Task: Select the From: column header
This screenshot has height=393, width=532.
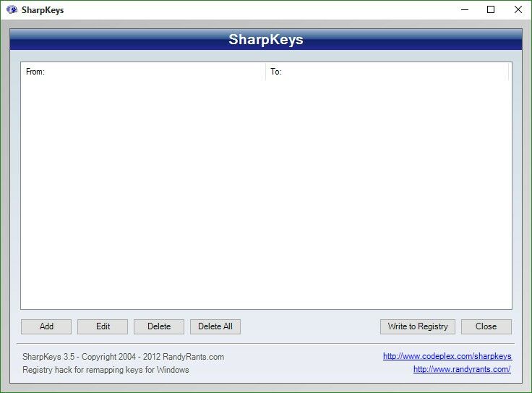Action: tap(143, 72)
